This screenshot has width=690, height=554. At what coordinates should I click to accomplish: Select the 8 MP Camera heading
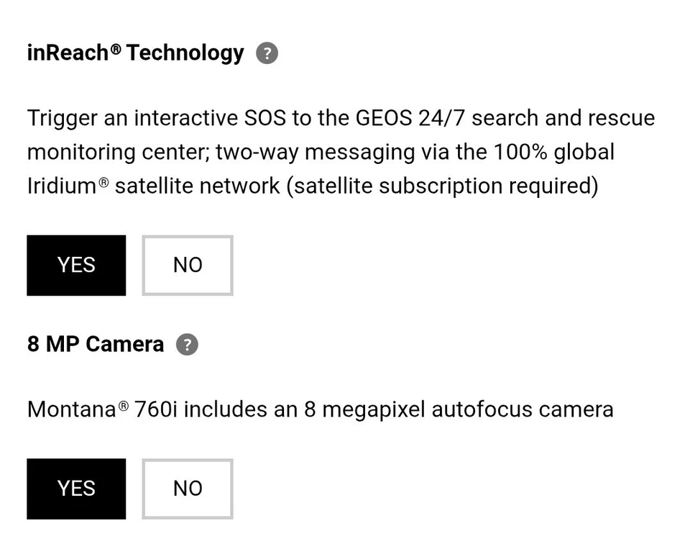[x=95, y=344]
